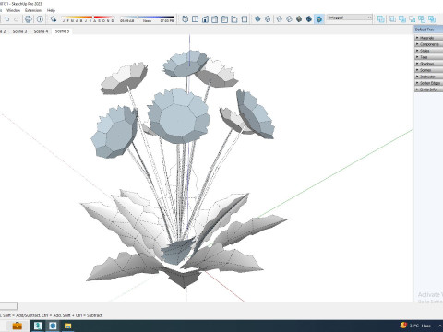This screenshot has height=332, width=443.
Task: Open the Help menu
Action: click(51, 10)
